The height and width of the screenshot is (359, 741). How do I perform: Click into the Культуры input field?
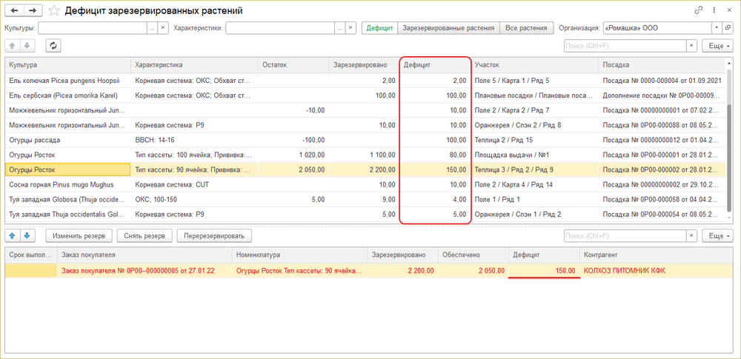(92, 28)
